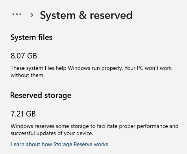Click the breadcrumb chevron arrow
This screenshot has height=154, width=187.
[x=31, y=15]
